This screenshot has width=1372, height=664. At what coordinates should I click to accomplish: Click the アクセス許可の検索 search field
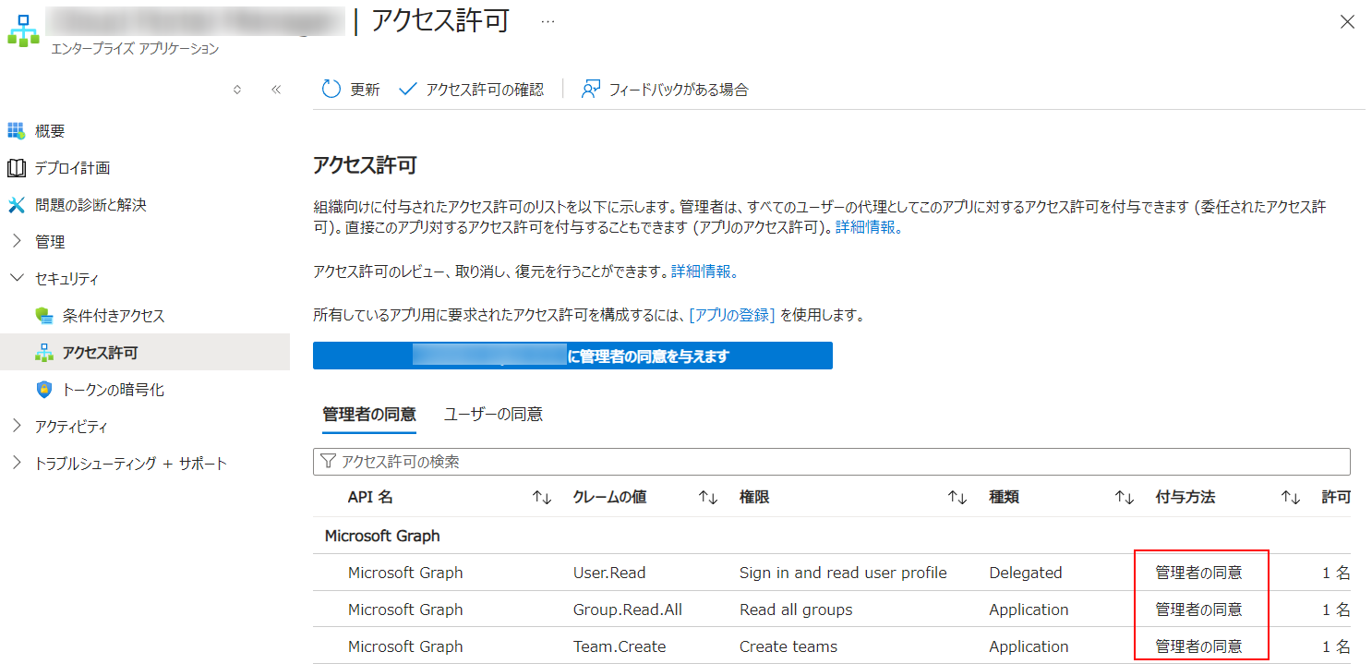coord(832,462)
